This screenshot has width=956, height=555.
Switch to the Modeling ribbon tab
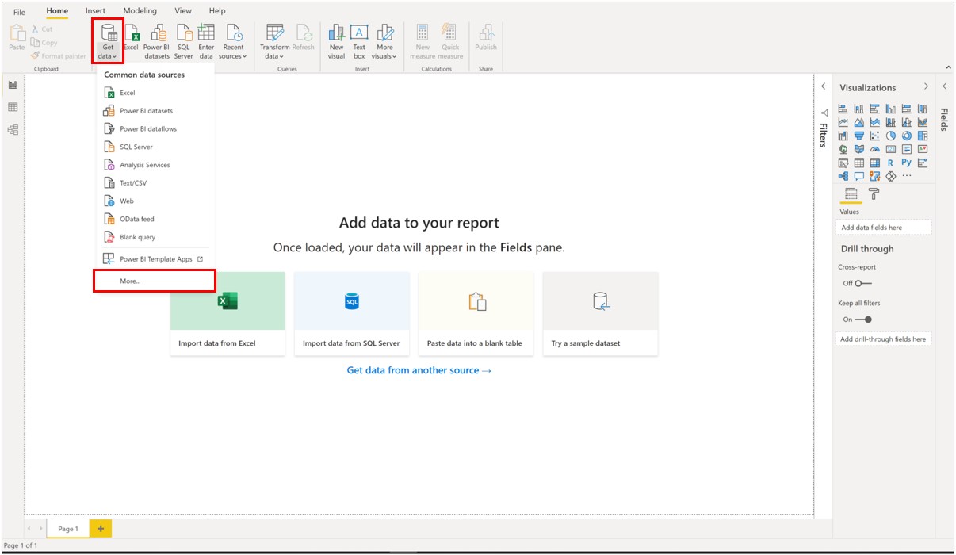pyautogui.click(x=140, y=10)
